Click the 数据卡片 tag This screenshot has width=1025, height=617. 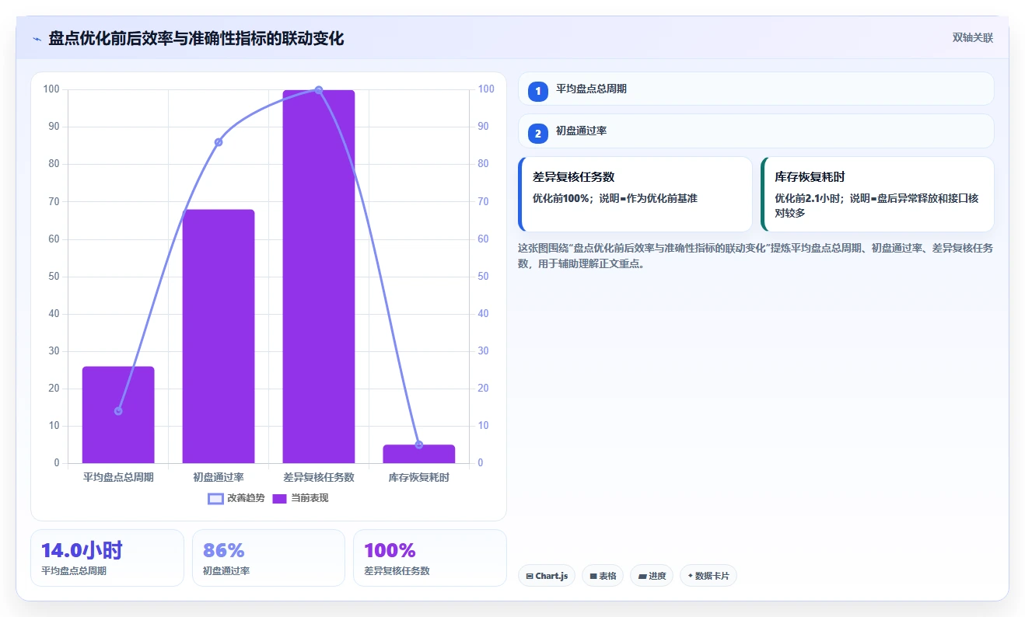(x=708, y=576)
